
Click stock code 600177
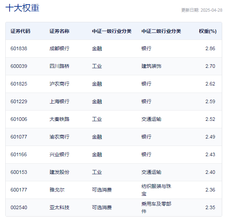pos(19,190)
